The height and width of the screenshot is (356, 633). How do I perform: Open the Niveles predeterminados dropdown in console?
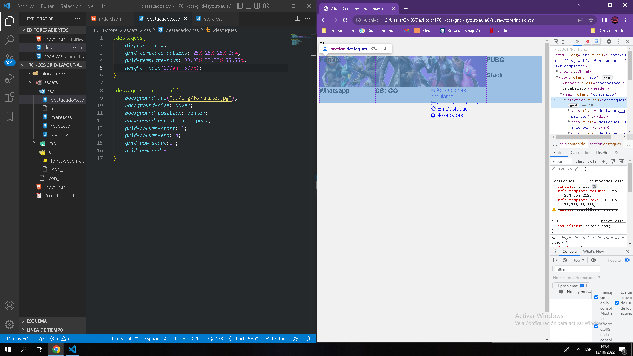coord(577,277)
